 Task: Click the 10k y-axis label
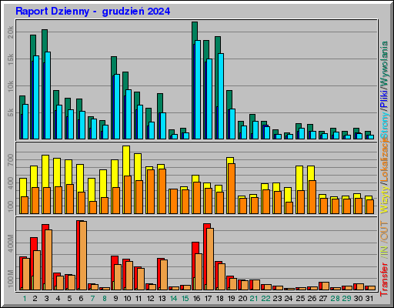[x=10, y=86]
